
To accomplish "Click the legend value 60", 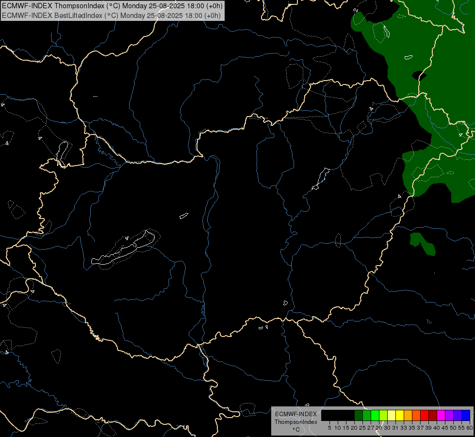I will pyautogui.click(x=470, y=428).
